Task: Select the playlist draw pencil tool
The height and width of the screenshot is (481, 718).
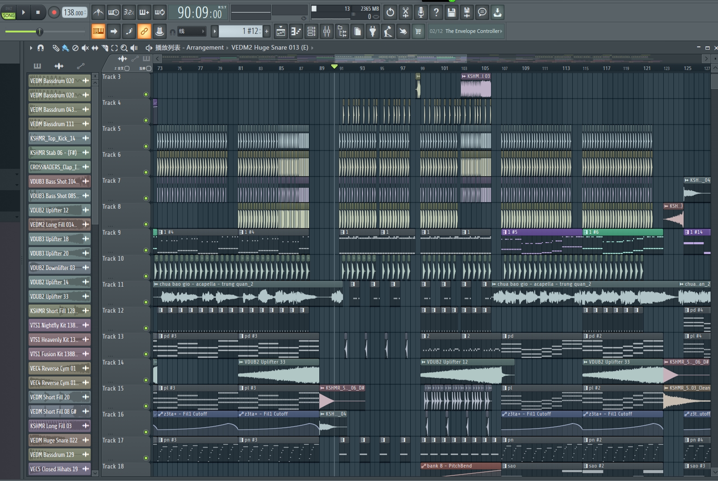Action: tap(56, 48)
